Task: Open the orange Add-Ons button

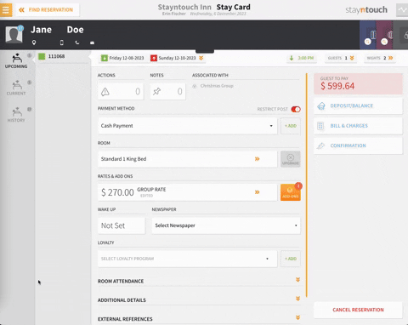Action: pyautogui.click(x=291, y=192)
